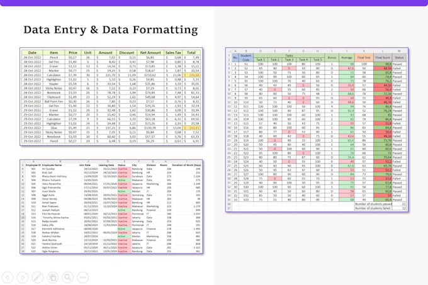
Task: Click the 'Duration of Work (Days)' header
Action: coord(187,165)
